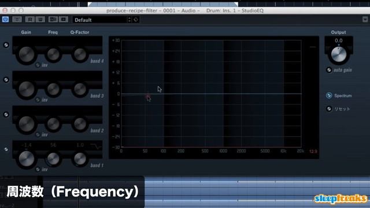Click the output level readout 12.9
This screenshot has width=370, height=208.
(313, 151)
